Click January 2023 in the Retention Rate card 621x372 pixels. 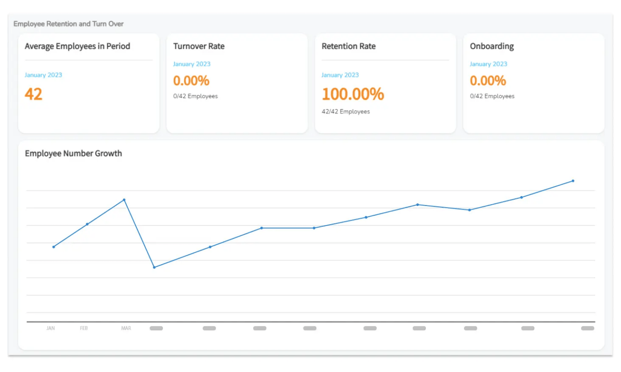[x=340, y=75]
